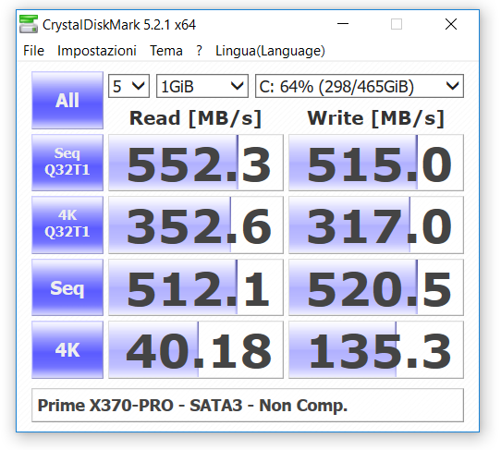Click the Seq write value 520.5
Viewport: 501px width, 450px height.
[x=376, y=287]
